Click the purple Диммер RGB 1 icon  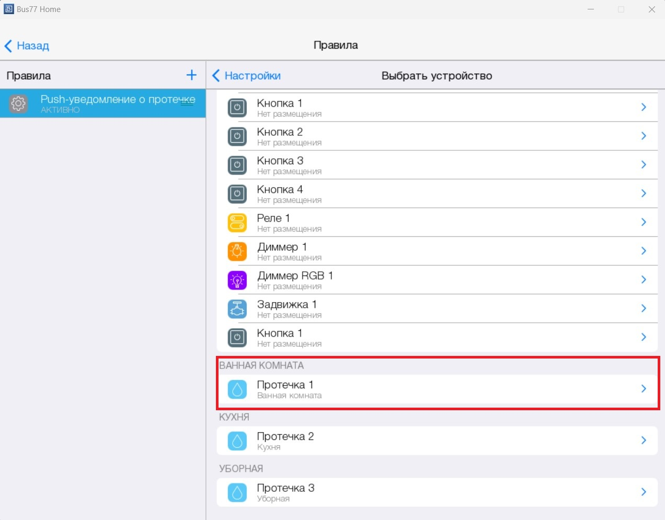click(x=237, y=280)
